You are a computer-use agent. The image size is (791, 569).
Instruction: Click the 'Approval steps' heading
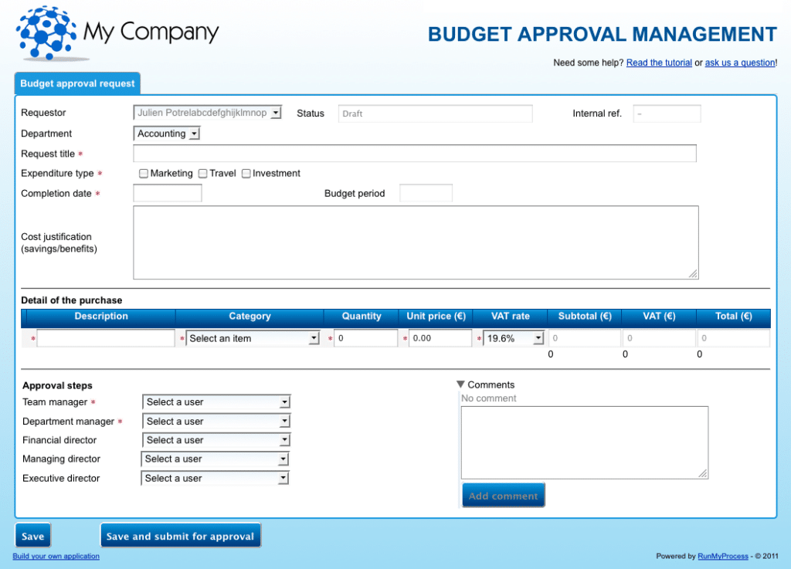click(x=57, y=385)
